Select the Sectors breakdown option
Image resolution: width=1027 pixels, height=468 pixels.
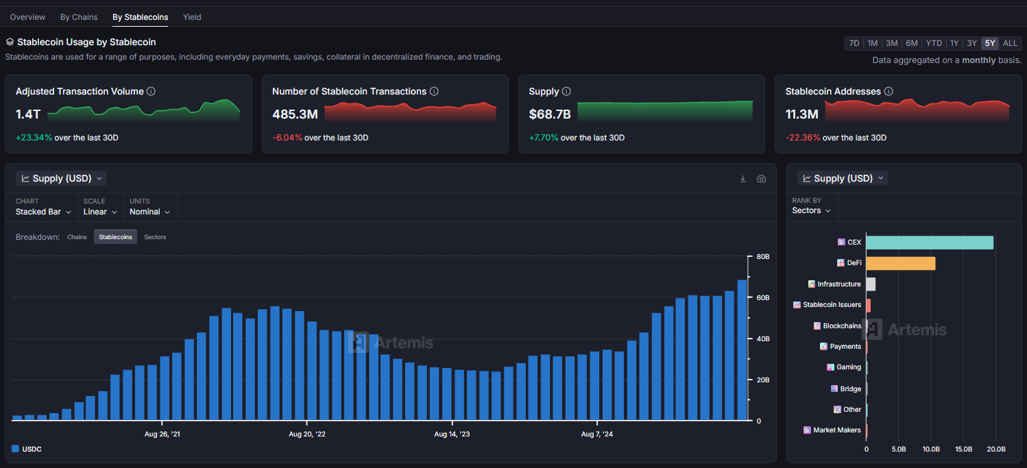[x=155, y=237]
